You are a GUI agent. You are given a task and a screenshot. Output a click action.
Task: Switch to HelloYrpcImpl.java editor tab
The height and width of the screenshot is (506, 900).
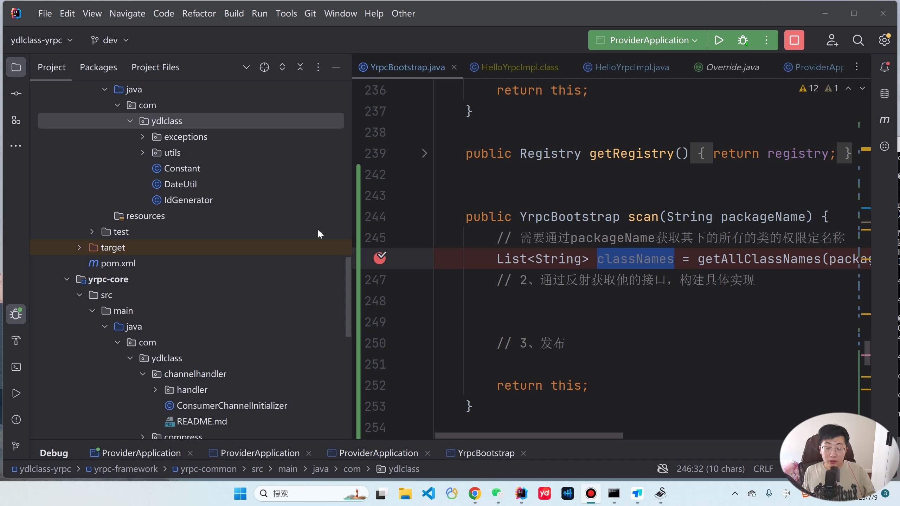point(631,67)
